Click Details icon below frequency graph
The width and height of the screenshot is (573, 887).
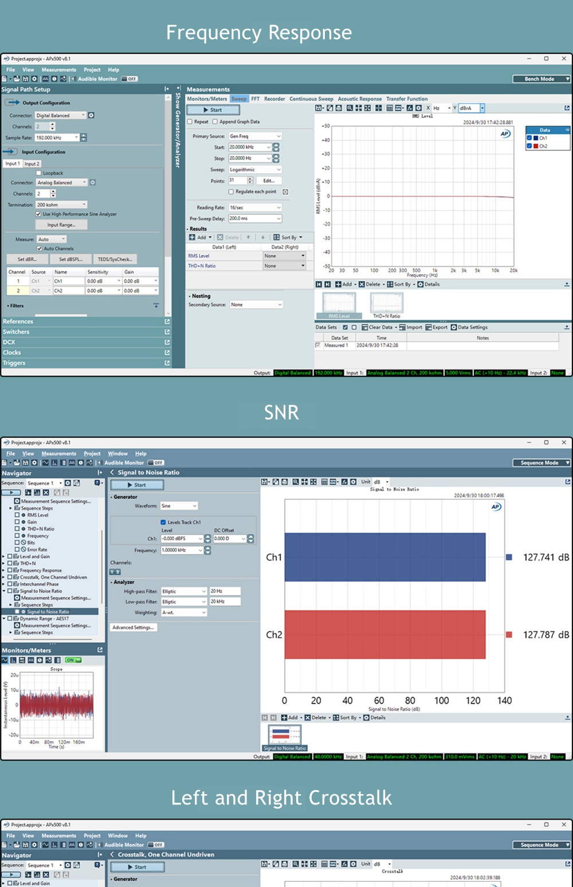421,284
